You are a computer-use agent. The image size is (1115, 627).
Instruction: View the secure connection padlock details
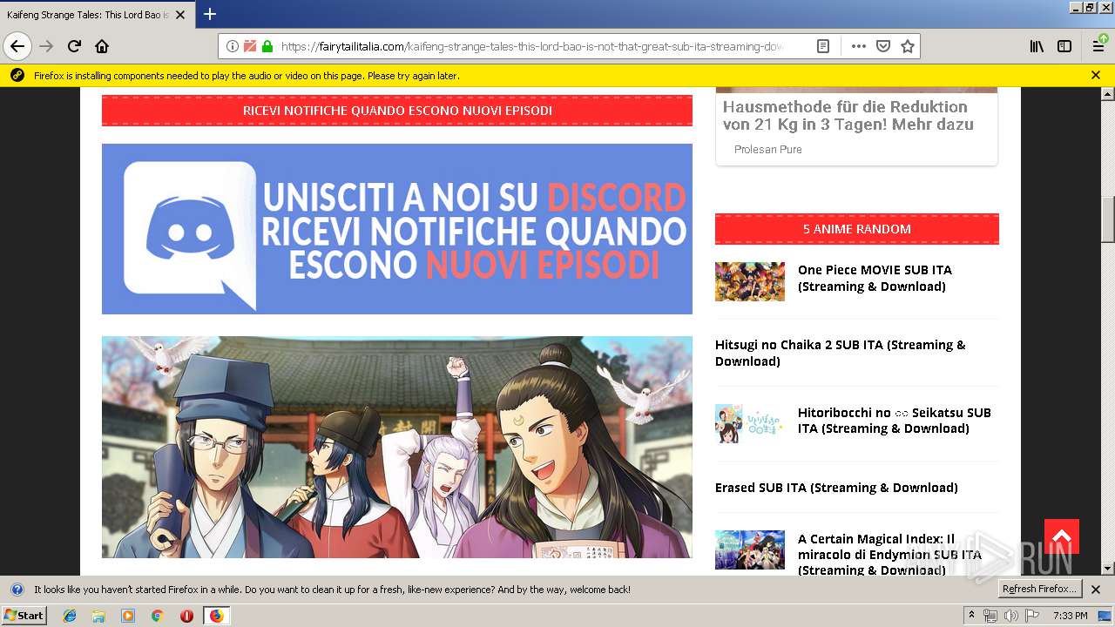(x=267, y=46)
